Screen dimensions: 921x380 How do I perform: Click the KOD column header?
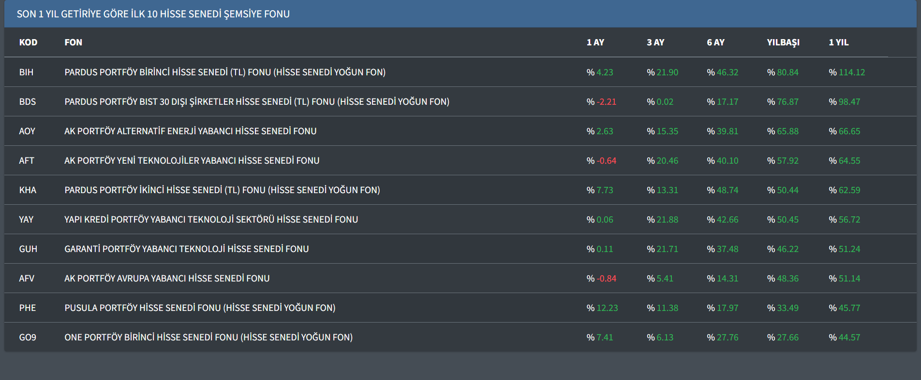pos(28,42)
